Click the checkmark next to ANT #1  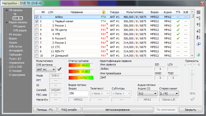pyautogui.click(x=59, y=69)
